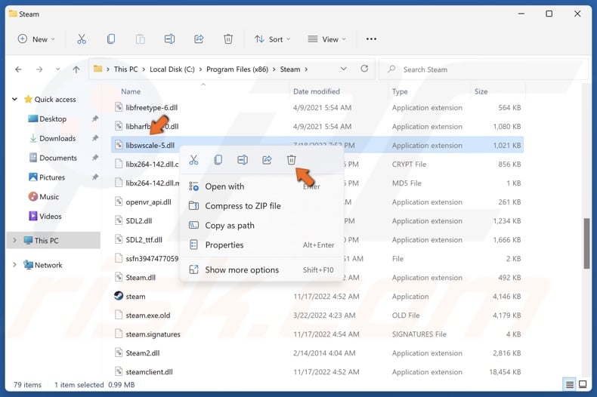
Task: Sort by the Size column header
Action: point(481,91)
